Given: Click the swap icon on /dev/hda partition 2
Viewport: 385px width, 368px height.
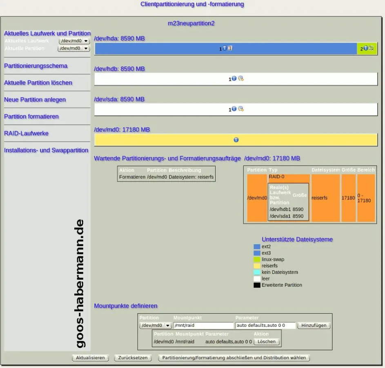Looking at the screenshot, I should click(x=372, y=48).
